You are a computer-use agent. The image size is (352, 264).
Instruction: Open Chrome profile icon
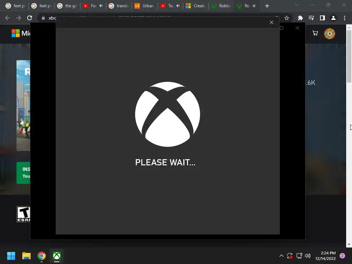333,18
